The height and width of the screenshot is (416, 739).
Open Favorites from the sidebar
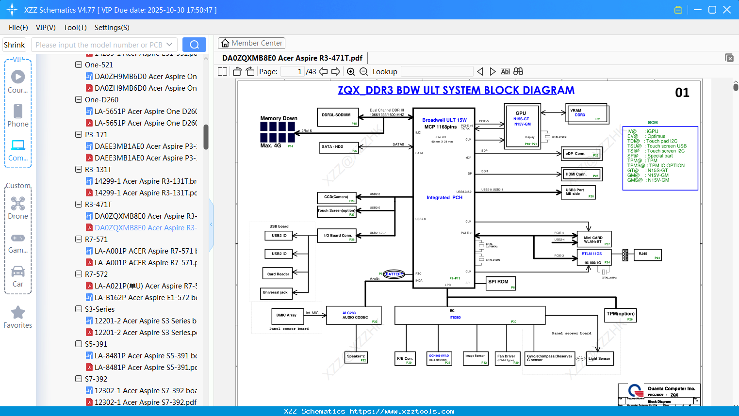coord(18,318)
